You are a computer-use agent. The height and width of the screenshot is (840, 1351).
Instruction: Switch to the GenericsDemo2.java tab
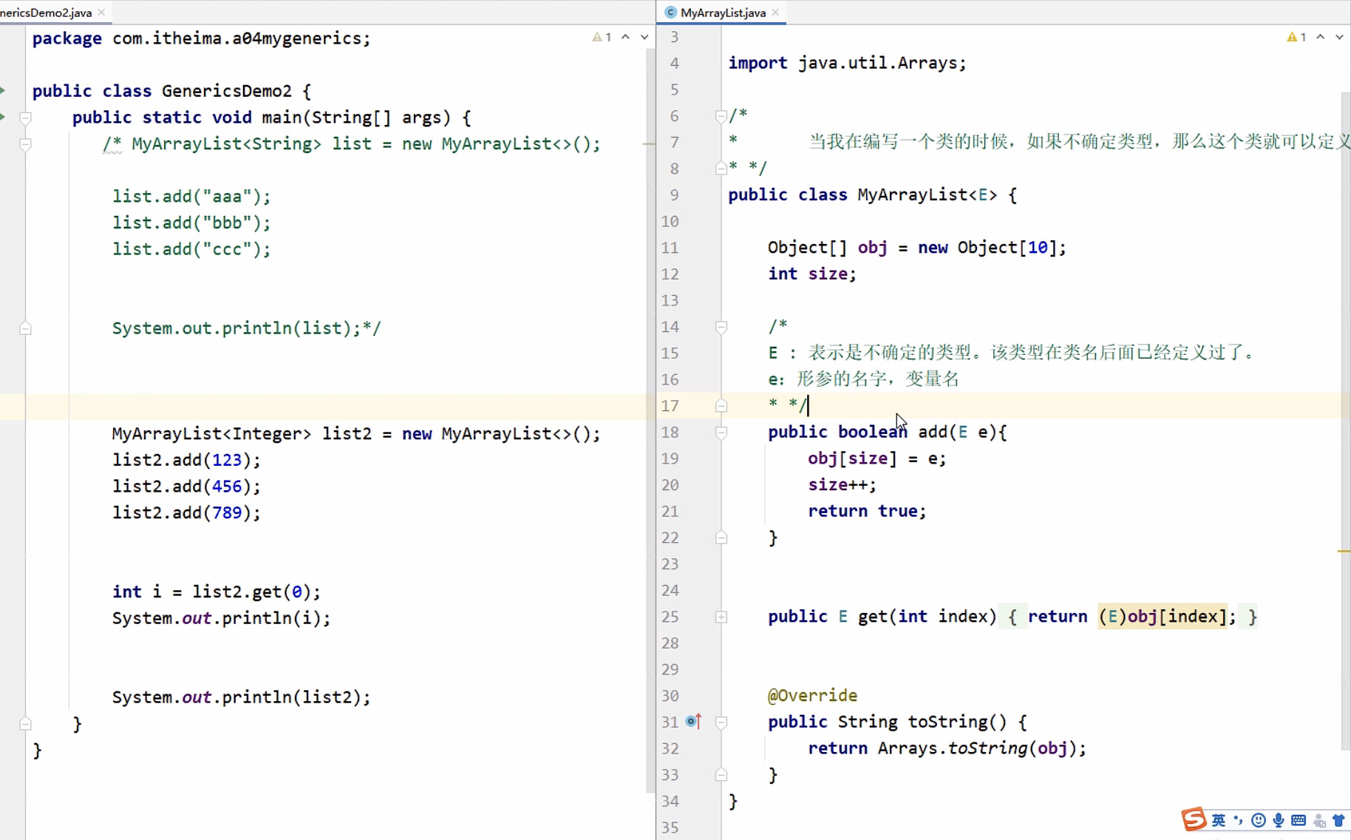point(46,13)
